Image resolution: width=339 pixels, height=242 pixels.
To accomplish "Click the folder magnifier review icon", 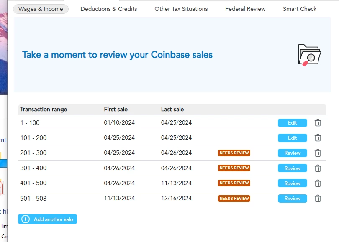I will (309, 55).
